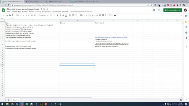Open text wrapping dropdown
189x106 pixels.
(89, 15)
